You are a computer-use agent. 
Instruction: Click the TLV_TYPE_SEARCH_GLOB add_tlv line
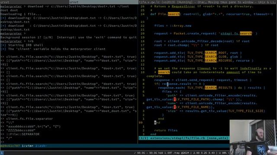(198, 56)
